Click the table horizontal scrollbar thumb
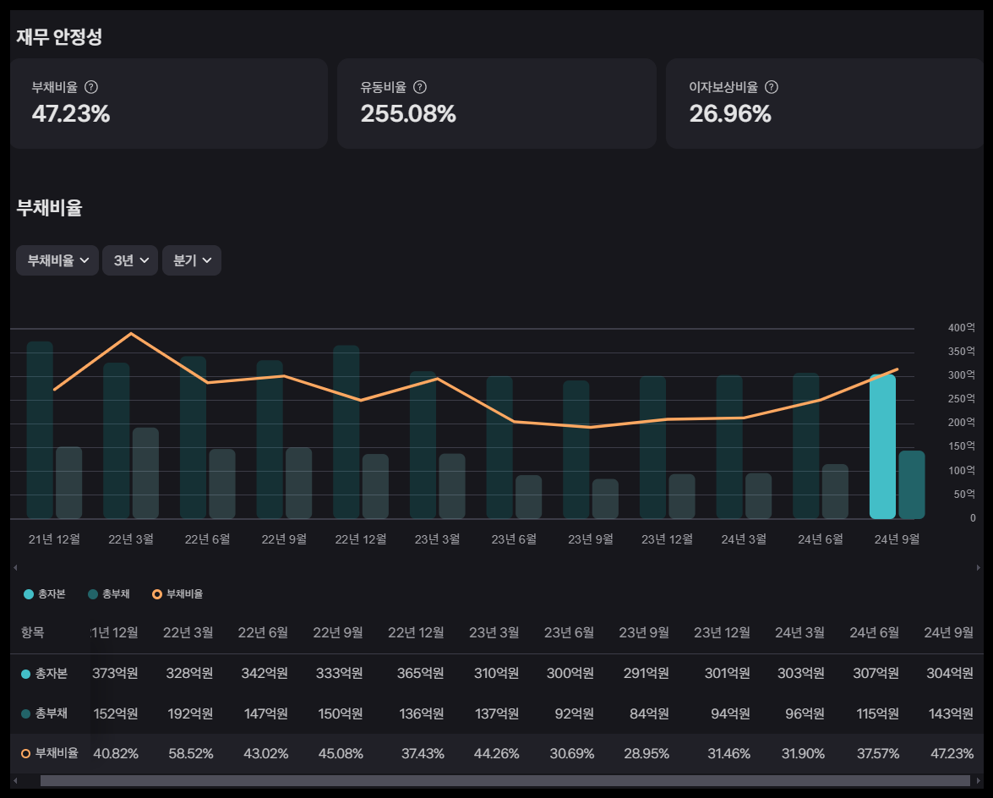Viewport: 993px width, 798px height. (505, 781)
